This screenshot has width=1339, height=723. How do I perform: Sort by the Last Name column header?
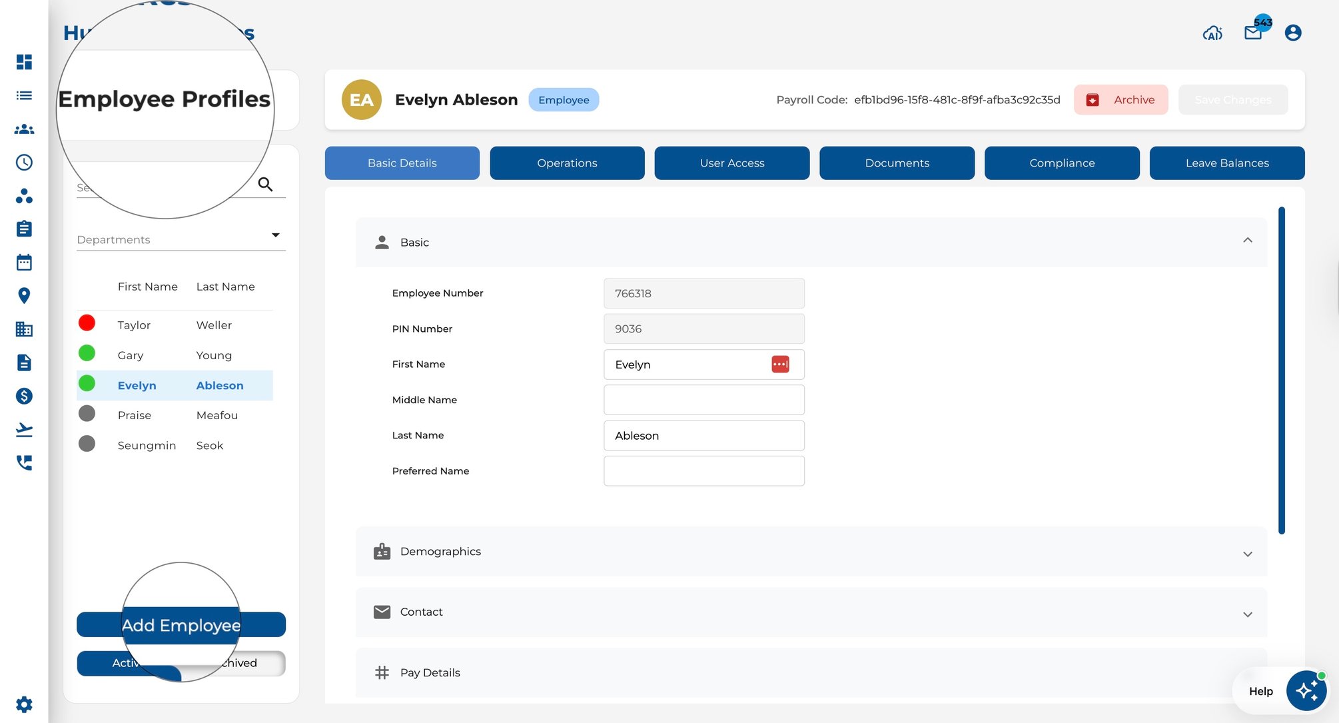[x=225, y=287]
